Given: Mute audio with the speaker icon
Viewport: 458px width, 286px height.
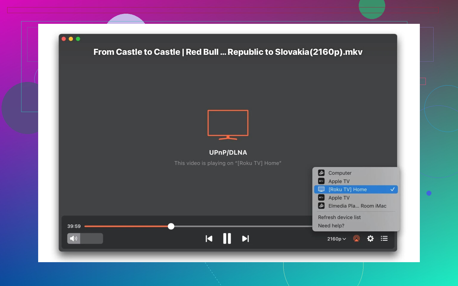Looking at the screenshot, I should point(73,238).
